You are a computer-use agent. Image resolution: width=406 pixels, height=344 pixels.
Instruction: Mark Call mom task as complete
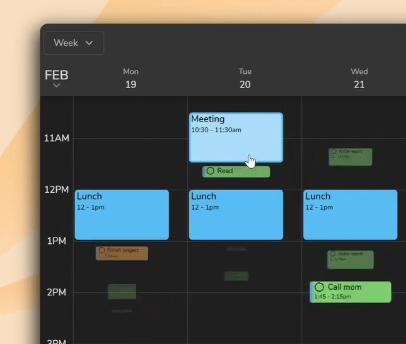(x=320, y=287)
